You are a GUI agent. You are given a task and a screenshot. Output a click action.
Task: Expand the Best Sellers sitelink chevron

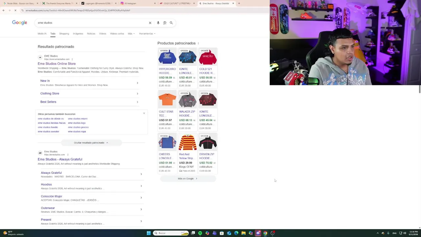(x=137, y=102)
